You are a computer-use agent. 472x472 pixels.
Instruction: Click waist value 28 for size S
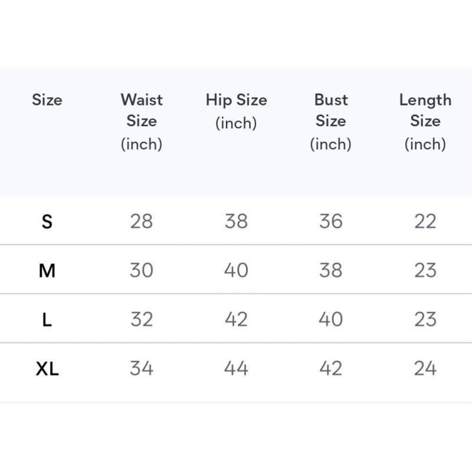[142, 221]
